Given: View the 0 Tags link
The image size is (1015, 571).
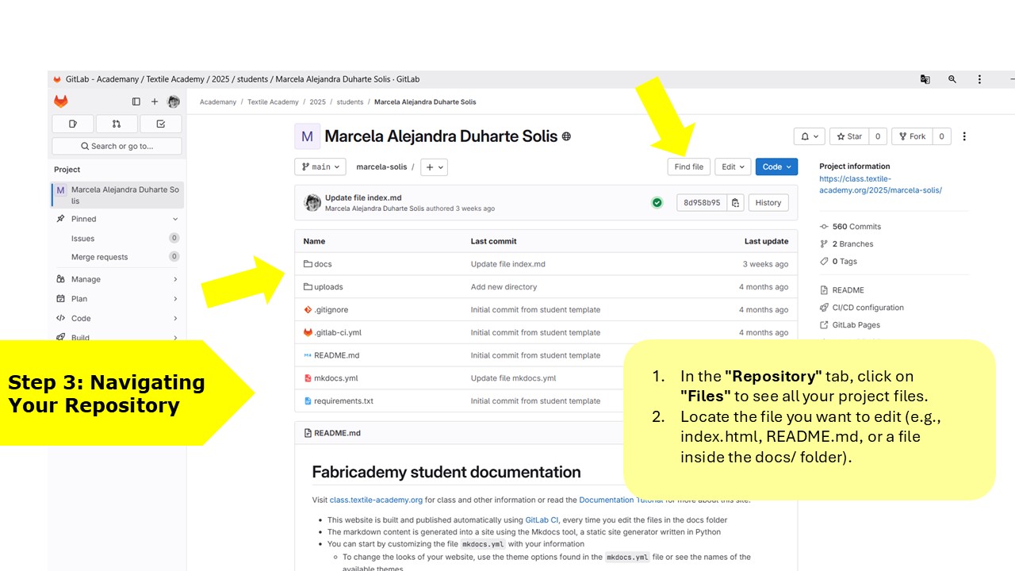Looking at the screenshot, I should point(845,262).
